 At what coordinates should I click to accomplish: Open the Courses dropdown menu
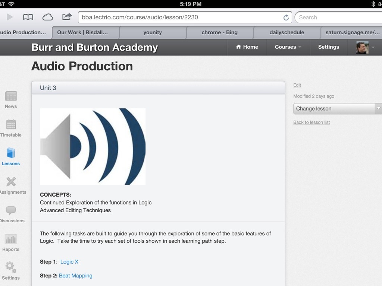(x=288, y=47)
